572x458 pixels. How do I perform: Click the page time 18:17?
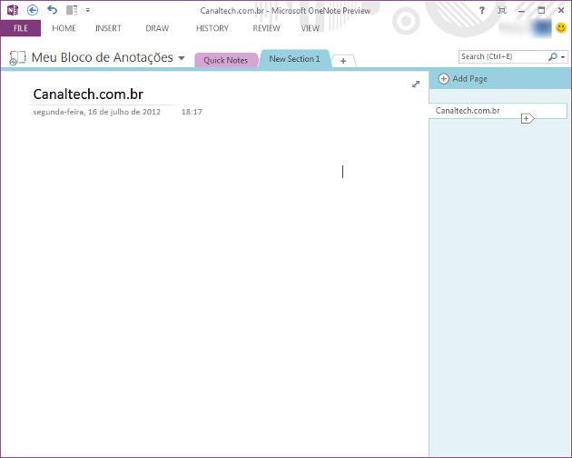pyautogui.click(x=192, y=112)
